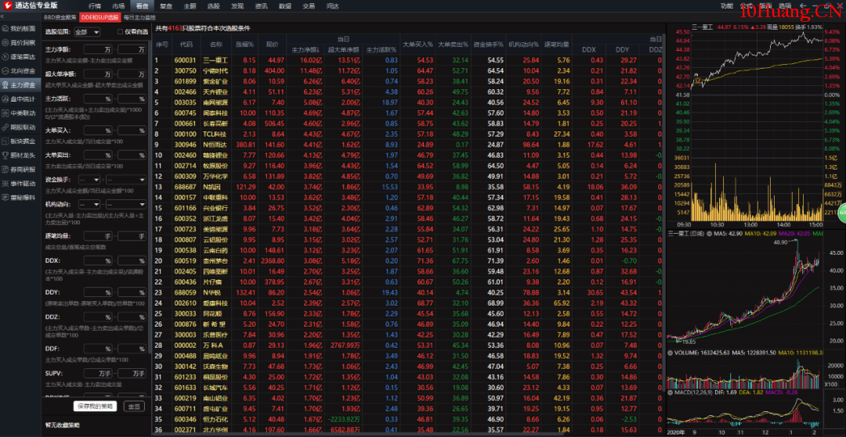
Task: Switch to 复盘 menu tab
Action: [x=166, y=6]
